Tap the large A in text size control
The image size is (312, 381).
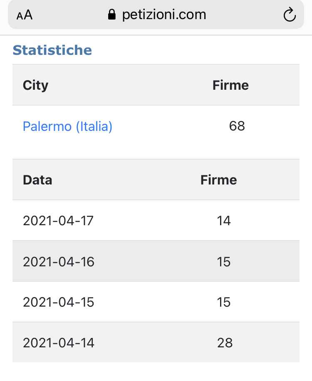tap(28, 15)
